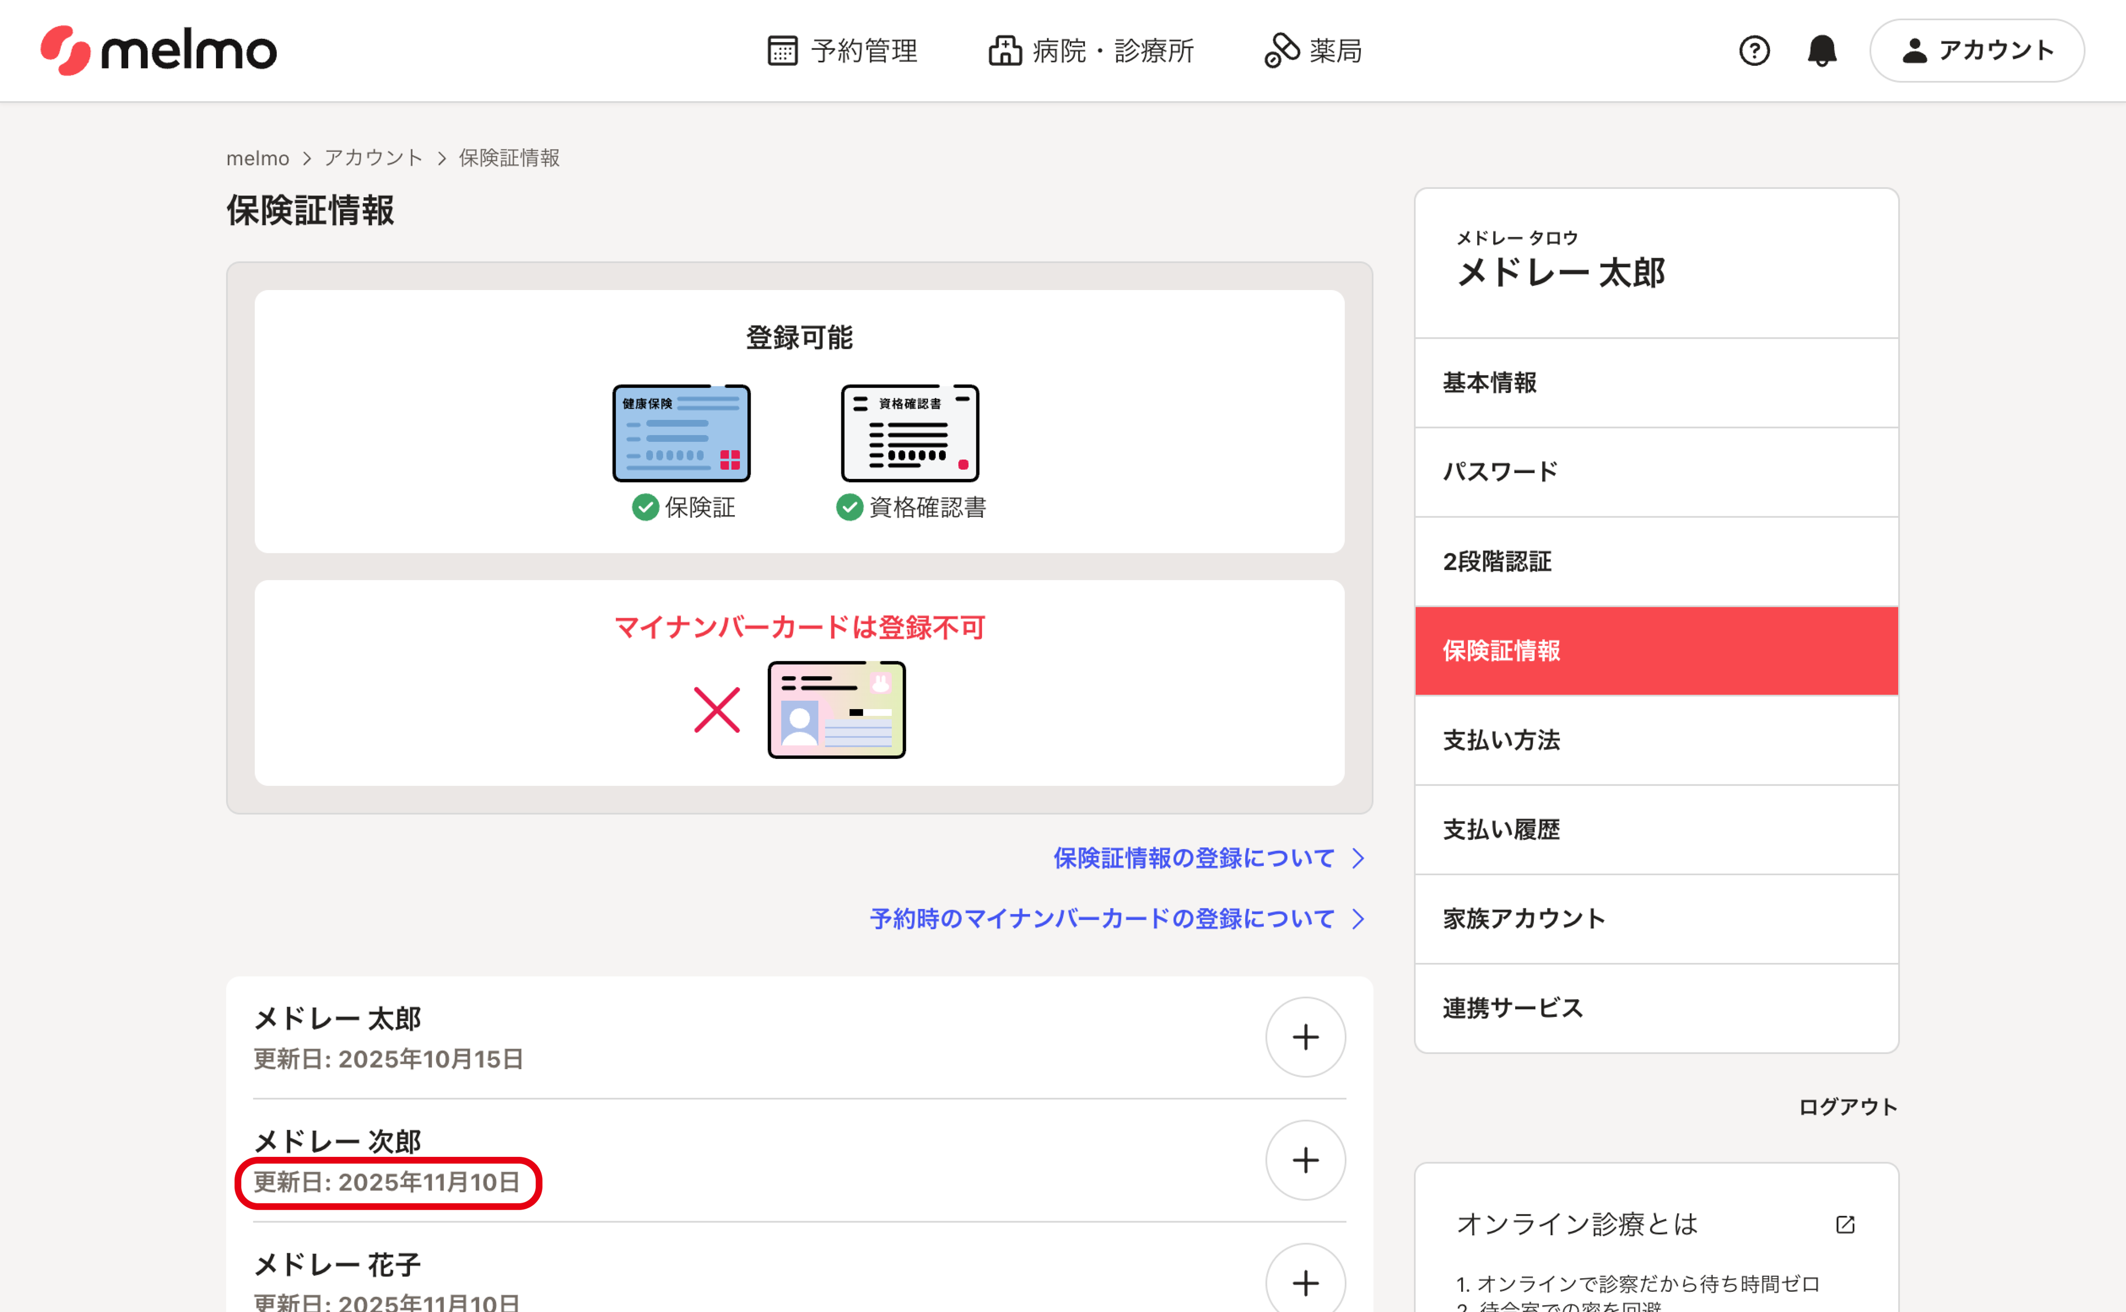Select 基本情報 in the sidebar

coord(1489,383)
